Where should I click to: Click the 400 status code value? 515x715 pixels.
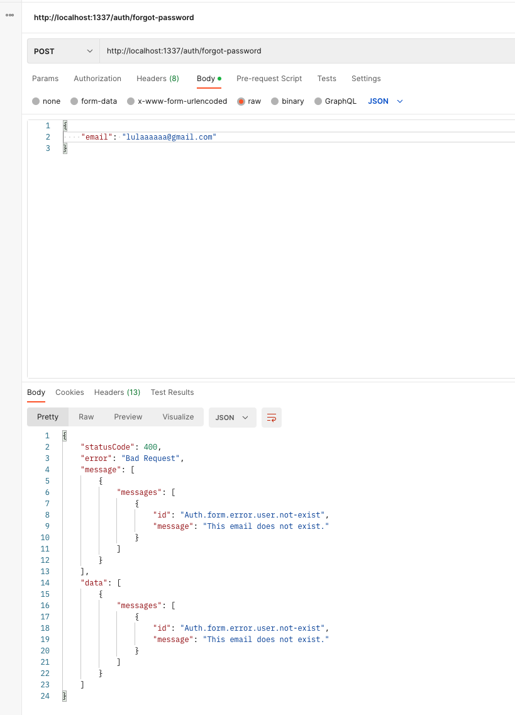150,447
